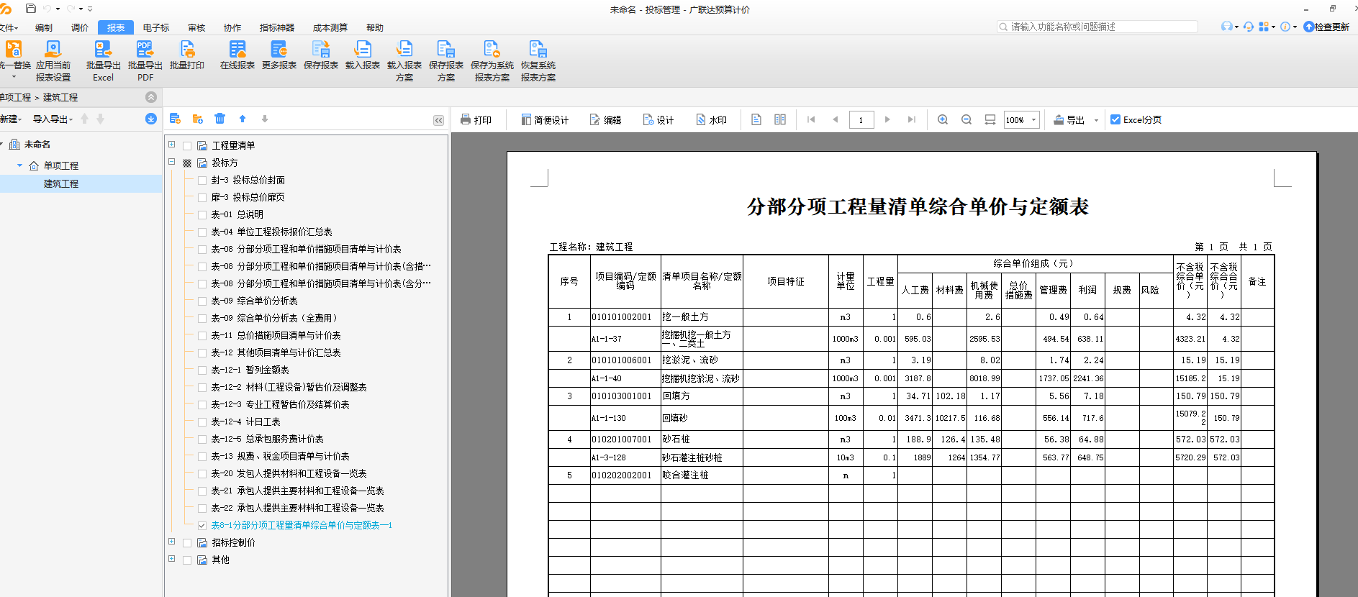Collapse the 单项工程 node in project tree

coord(19,165)
